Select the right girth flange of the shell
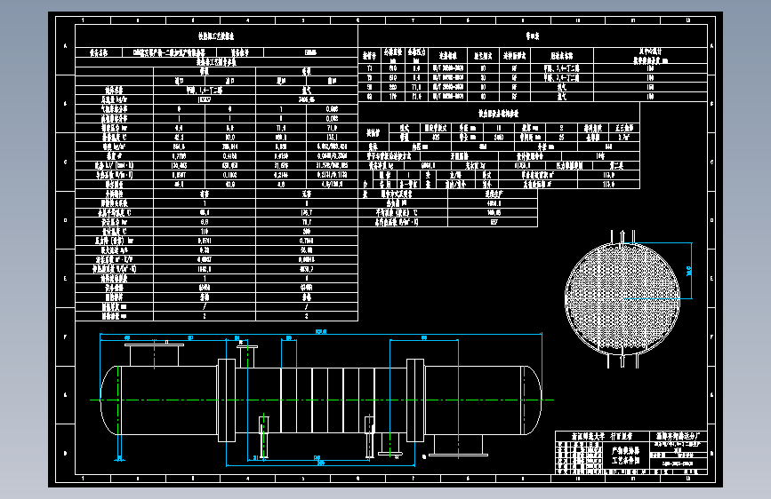771x499 pixels. point(415,400)
